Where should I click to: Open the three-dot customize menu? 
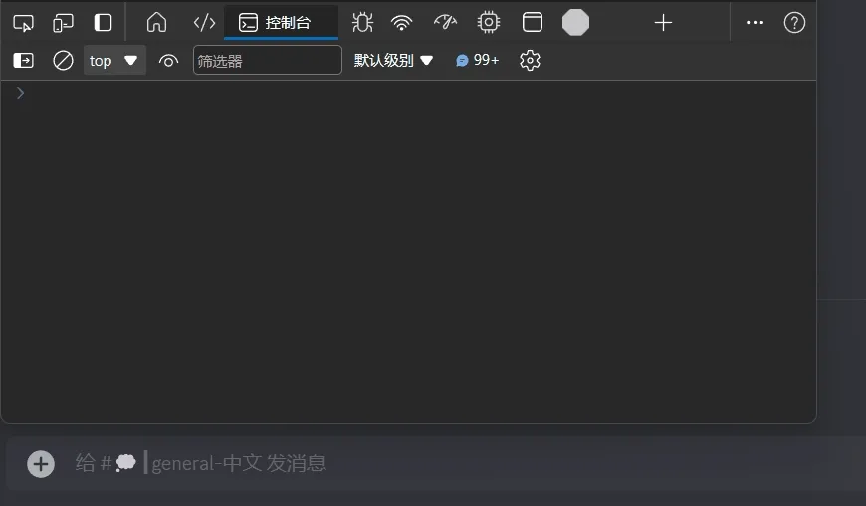755,22
